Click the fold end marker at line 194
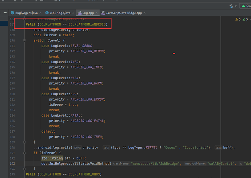251x178 pixels. [24, 169]
